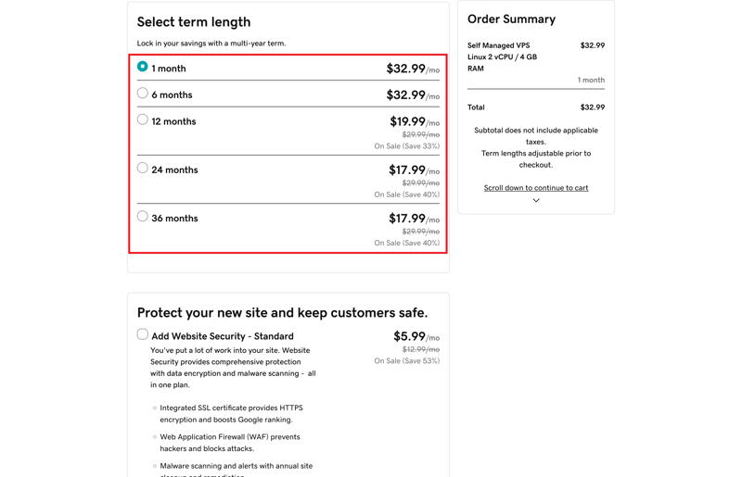
Task: Click the Total $32.99 amount
Action: coord(592,107)
